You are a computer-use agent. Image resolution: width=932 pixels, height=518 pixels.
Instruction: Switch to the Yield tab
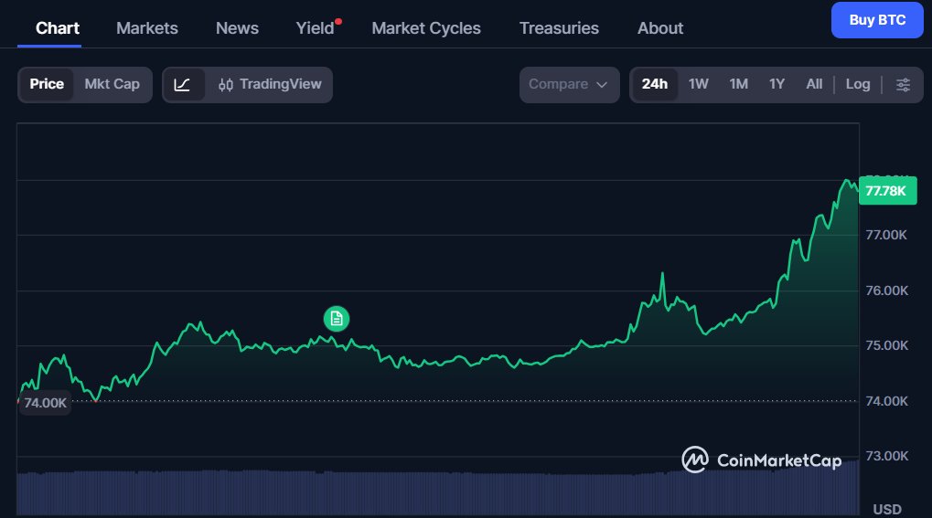pos(316,27)
